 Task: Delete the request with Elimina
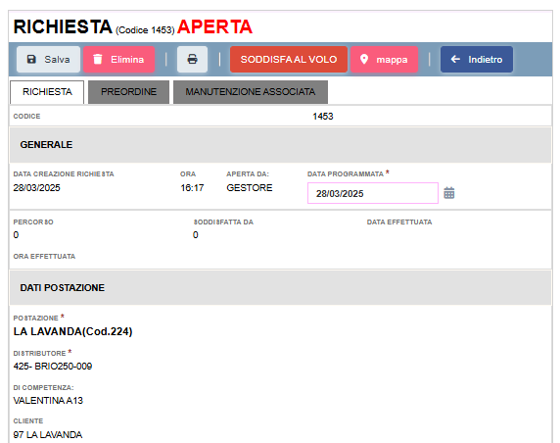click(118, 60)
